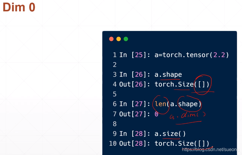242x155 pixels.
Task: Click 'torch.Size([])' on line 4
Action: 182,84
